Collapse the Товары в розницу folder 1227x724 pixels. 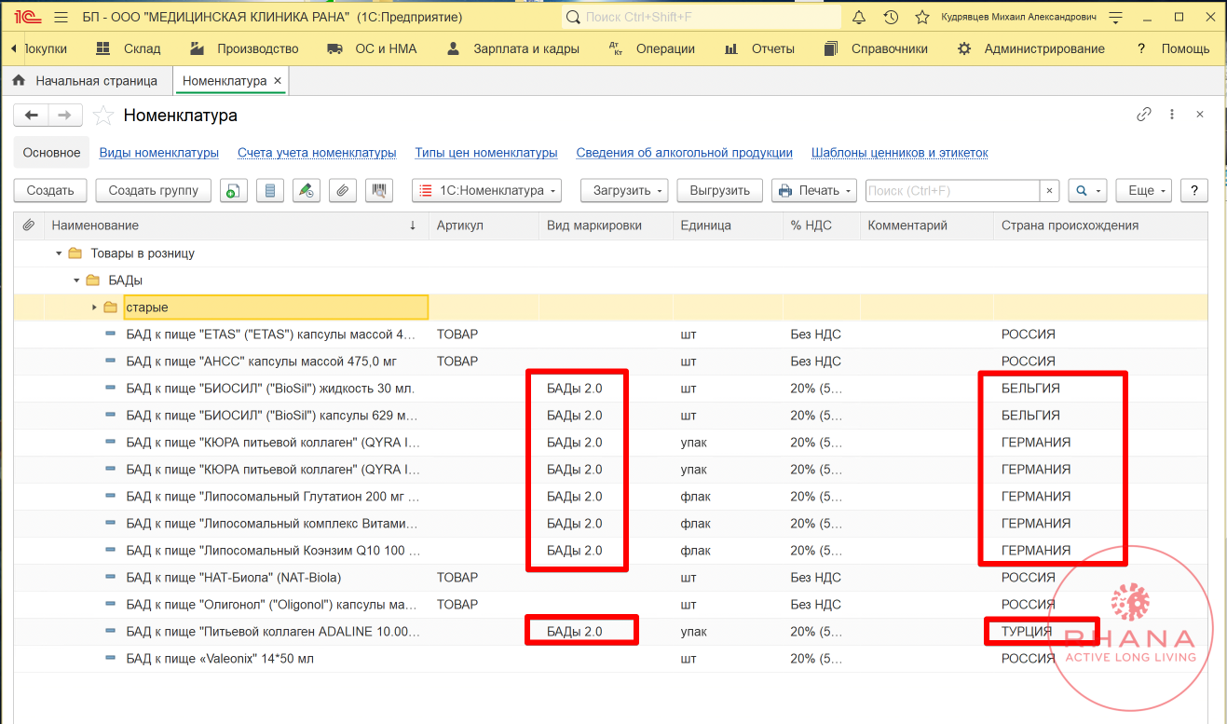59,253
